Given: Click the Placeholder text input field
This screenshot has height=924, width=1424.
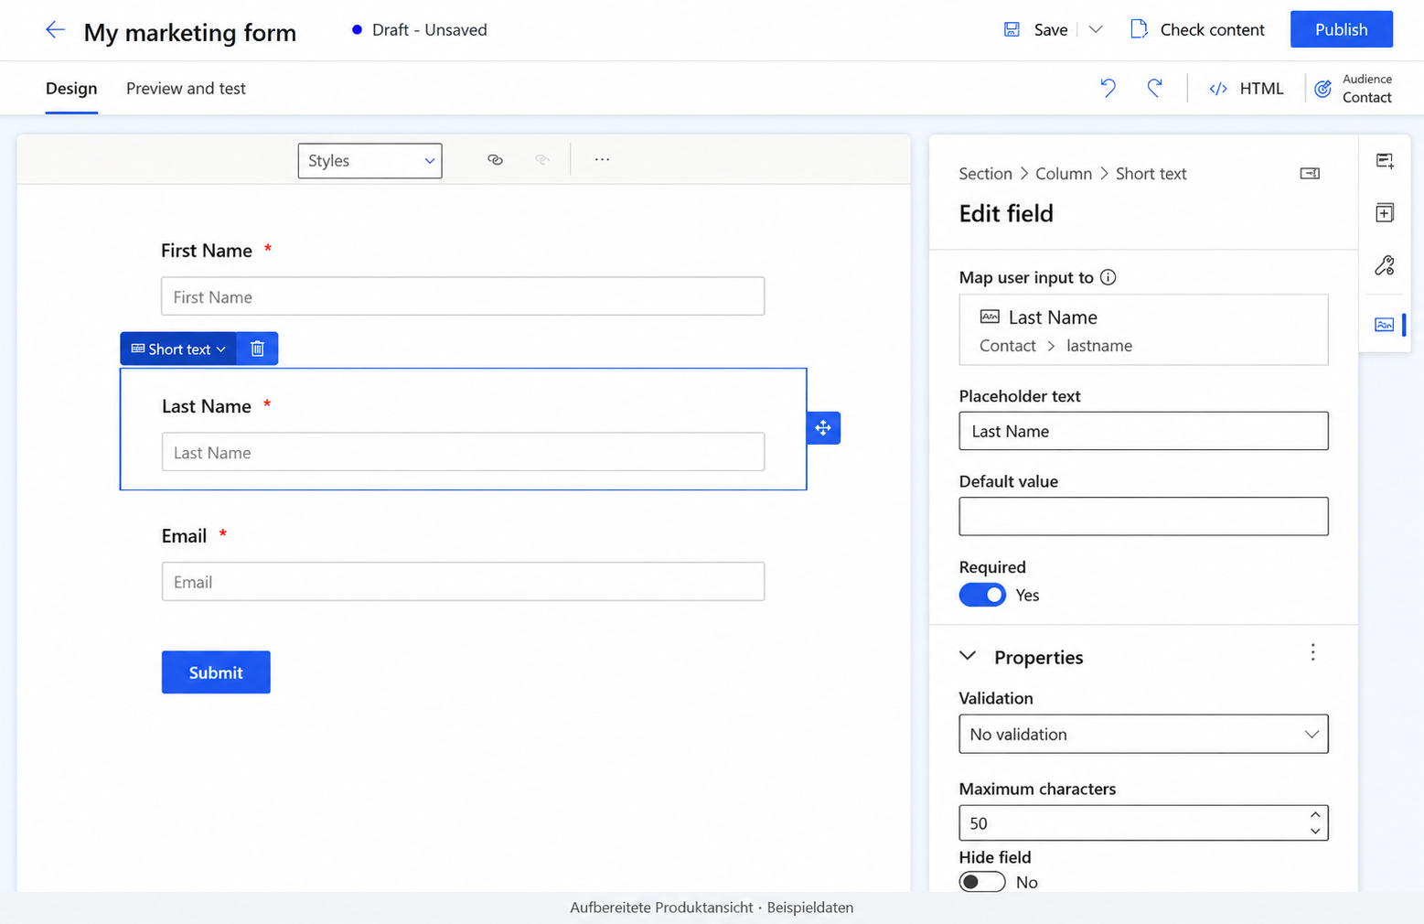Looking at the screenshot, I should pyautogui.click(x=1143, y=431).
